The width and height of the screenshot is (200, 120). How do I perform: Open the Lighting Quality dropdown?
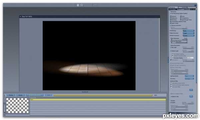189,76
